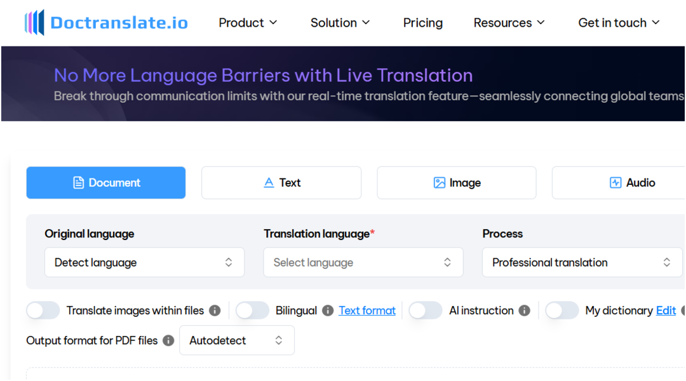Click info icon next to AI instruction
This screenshot has height=381, width=686.
pos(524,311)
